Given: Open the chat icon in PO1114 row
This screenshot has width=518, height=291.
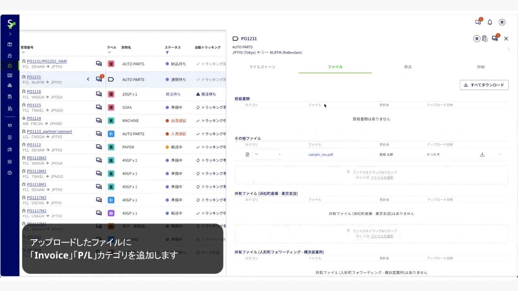Looking at the screenshot, I should pos(99,120).
